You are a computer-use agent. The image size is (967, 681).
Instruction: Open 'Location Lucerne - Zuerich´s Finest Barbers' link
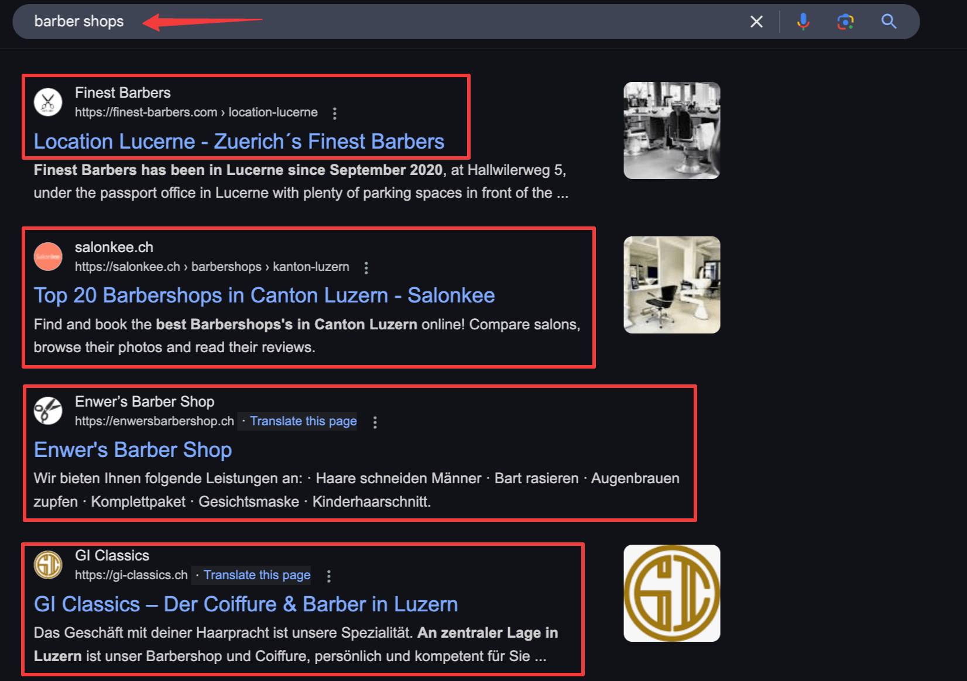click(239, 142)
